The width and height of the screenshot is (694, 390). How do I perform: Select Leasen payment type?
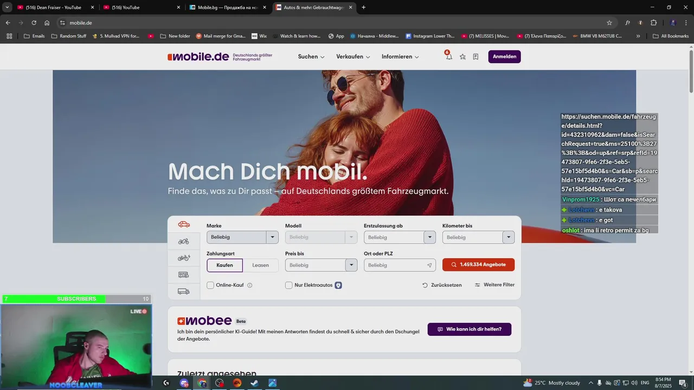click(260, 265)
